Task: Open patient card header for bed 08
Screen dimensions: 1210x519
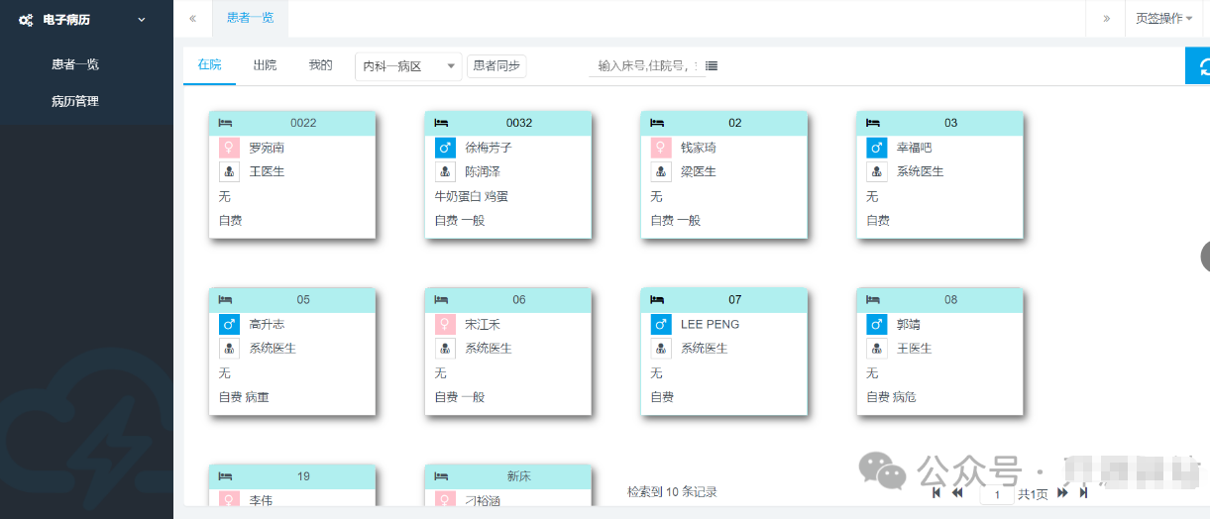Action: point(939,299)
